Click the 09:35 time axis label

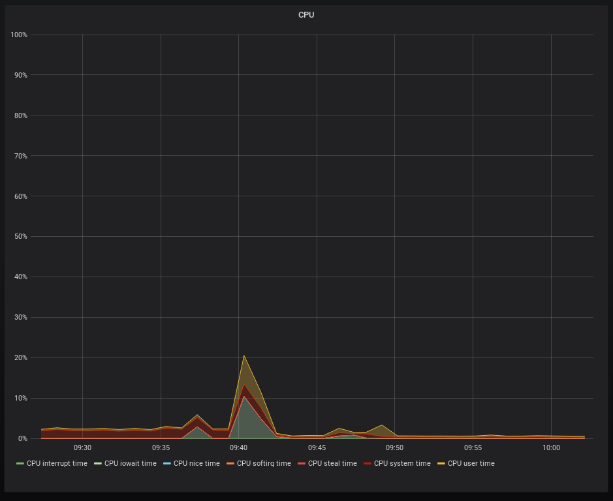(x=161, y=448)
